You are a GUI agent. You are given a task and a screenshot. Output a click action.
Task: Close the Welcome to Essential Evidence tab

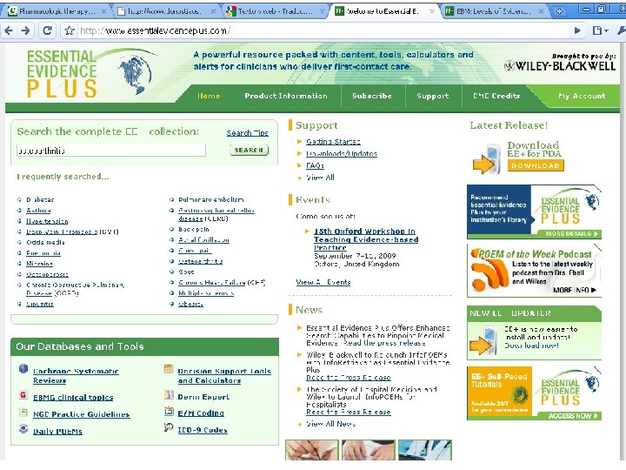click(432, 11)
